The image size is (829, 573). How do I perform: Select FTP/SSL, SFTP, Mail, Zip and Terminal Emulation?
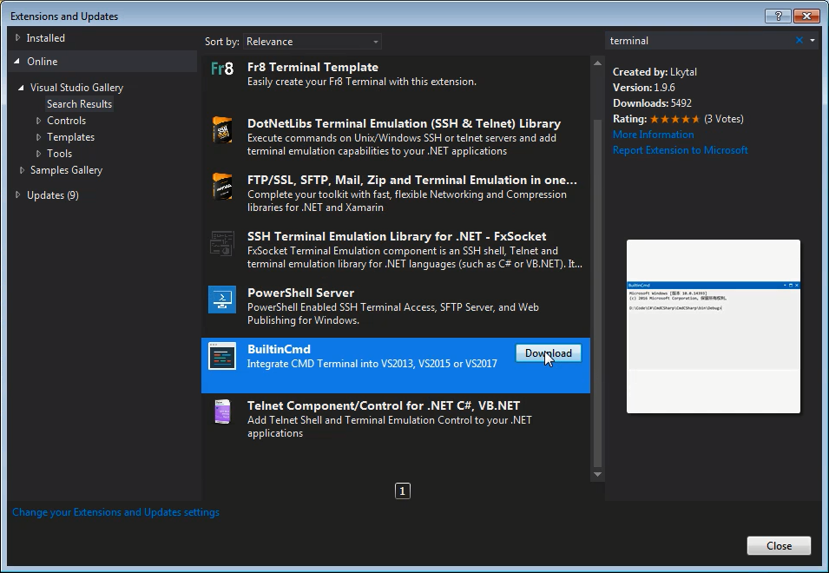click(x=411, y=181)
